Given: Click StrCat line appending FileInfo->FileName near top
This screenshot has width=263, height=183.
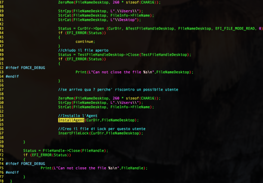Looking at the screenshot, I should click(x=106, y=16).
